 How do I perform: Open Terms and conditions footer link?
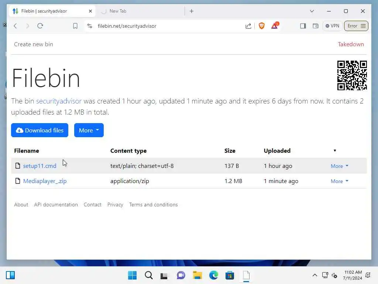153,204
